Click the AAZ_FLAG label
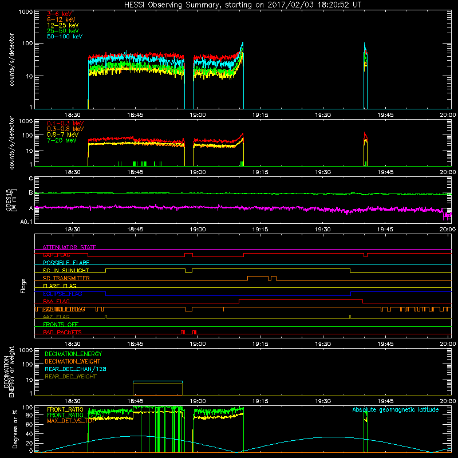This screenshot has width=458, height=458. [56, 317]
